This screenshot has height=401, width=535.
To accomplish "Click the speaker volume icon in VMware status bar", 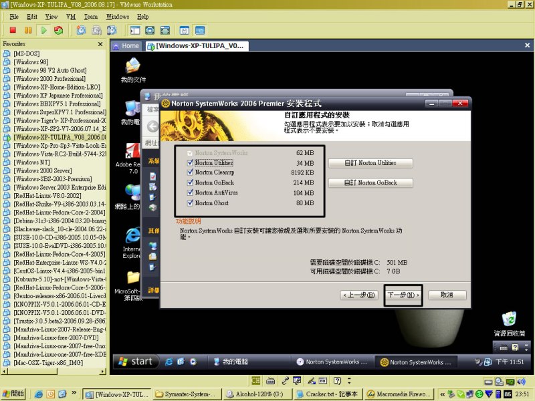I will tap(521, 382).
